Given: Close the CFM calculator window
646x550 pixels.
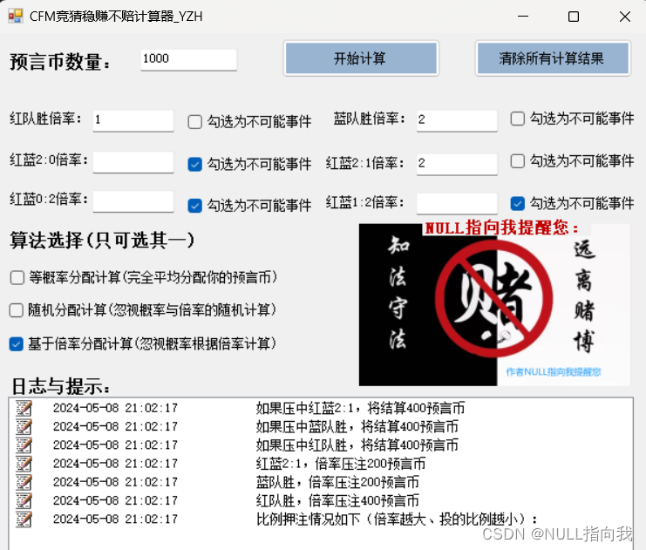Looking at the screenshot, I should click(625, 17).
